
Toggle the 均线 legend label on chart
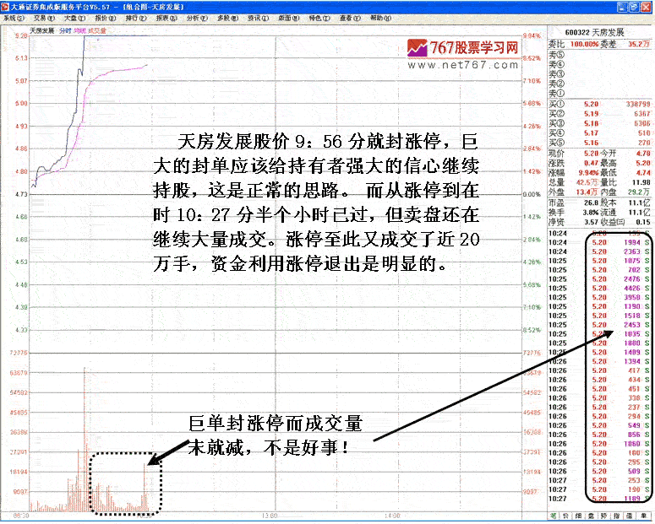(x=79, y=30)
